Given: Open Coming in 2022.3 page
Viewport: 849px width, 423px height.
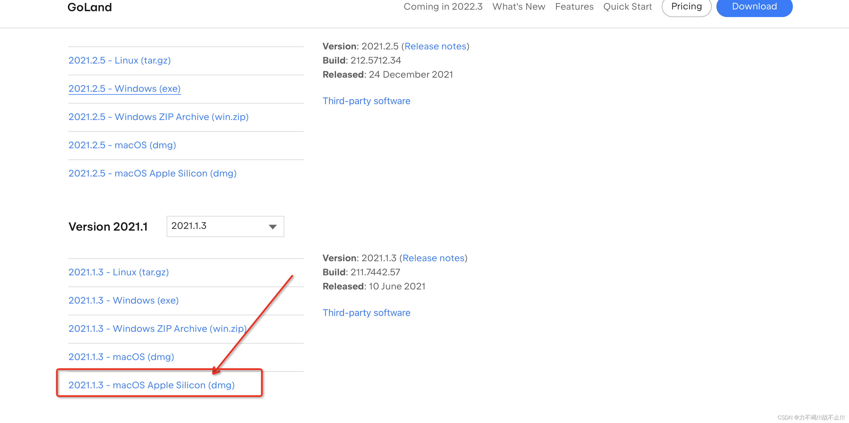Looking at the screenshot, I should pos(443,6).
